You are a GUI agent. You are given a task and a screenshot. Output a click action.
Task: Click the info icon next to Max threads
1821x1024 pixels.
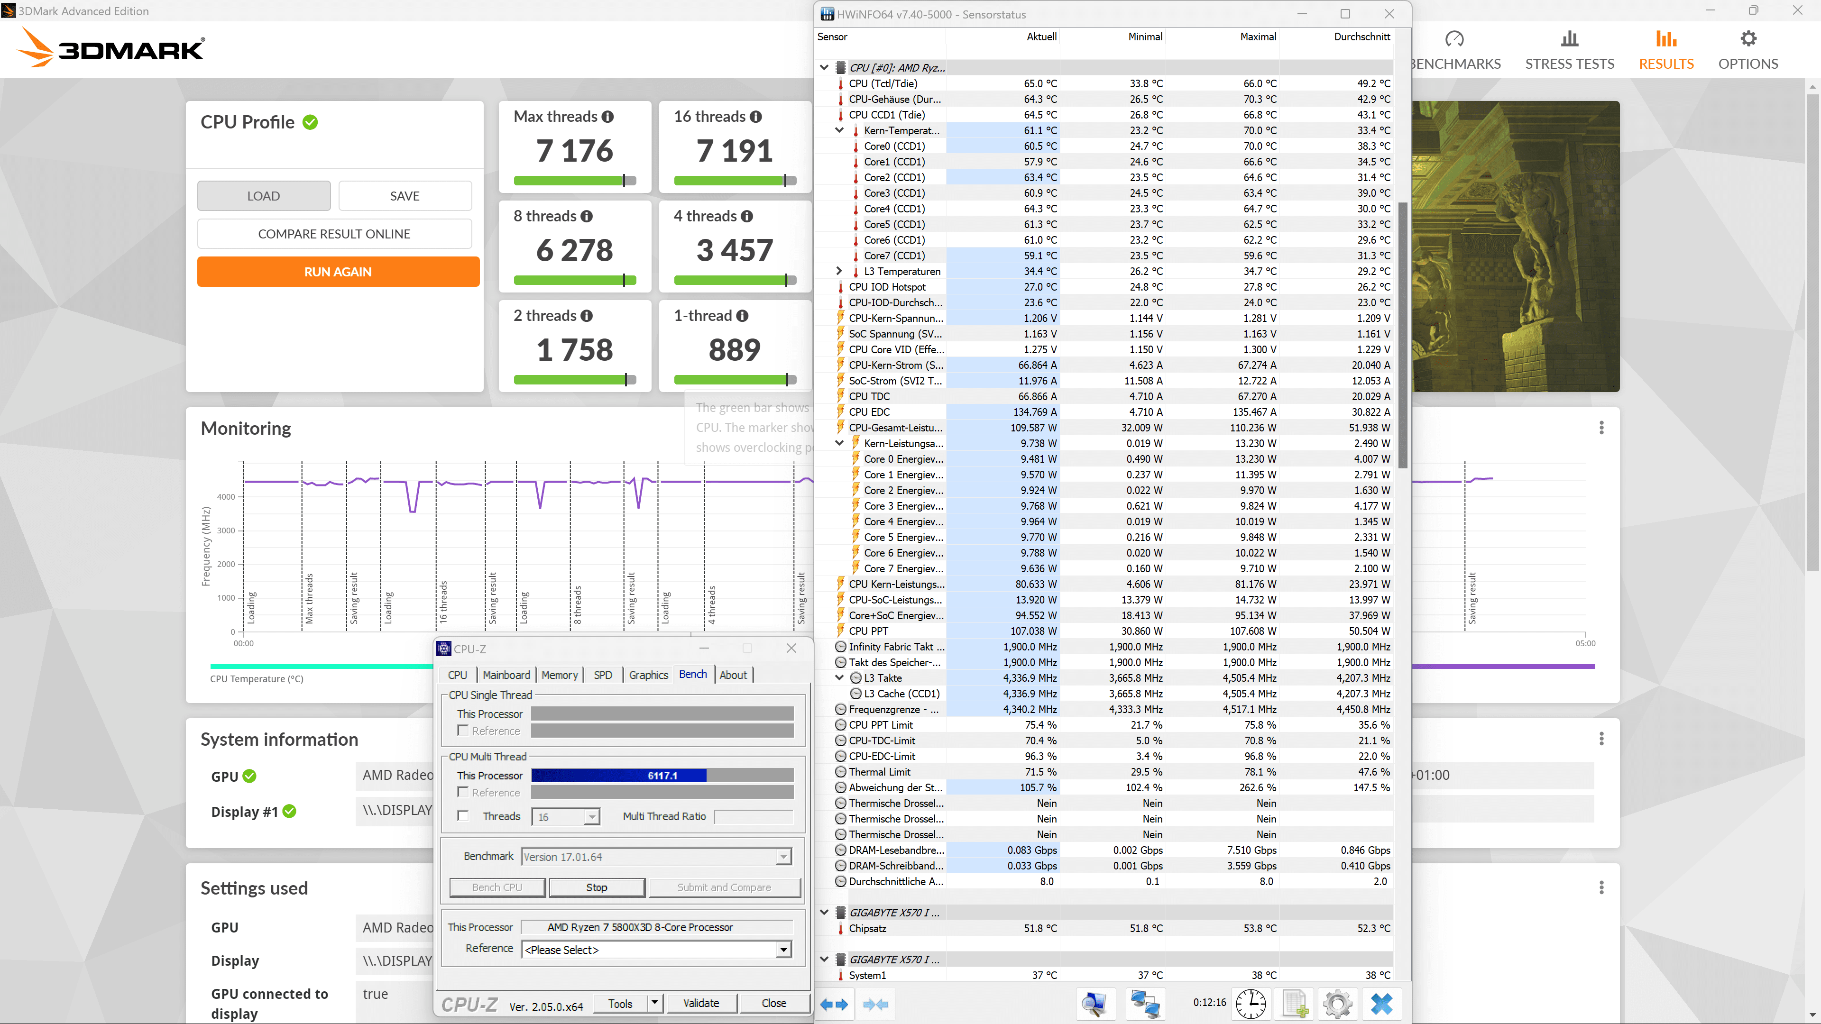(608, 117)
